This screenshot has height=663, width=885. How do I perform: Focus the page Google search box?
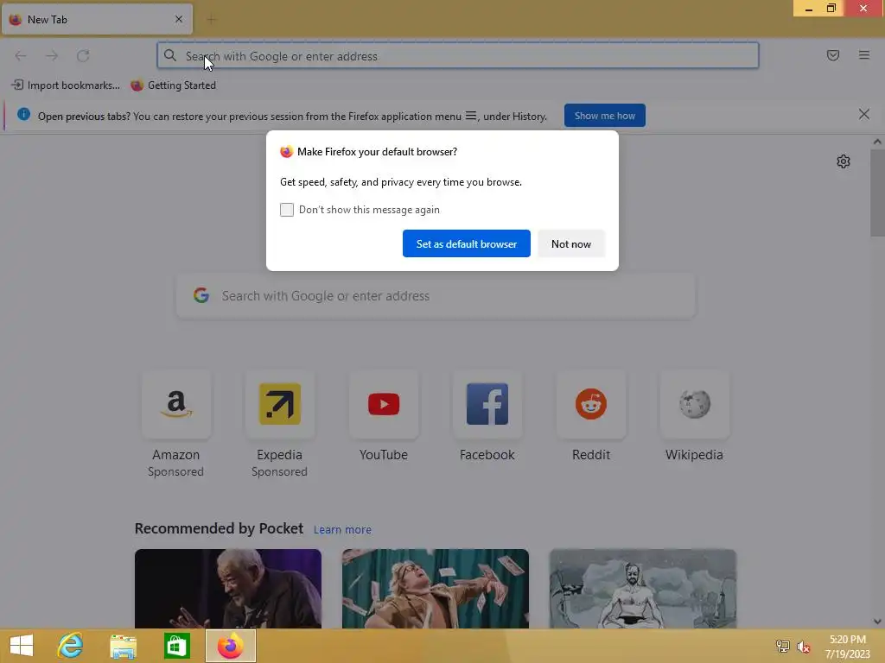[436, 296]
